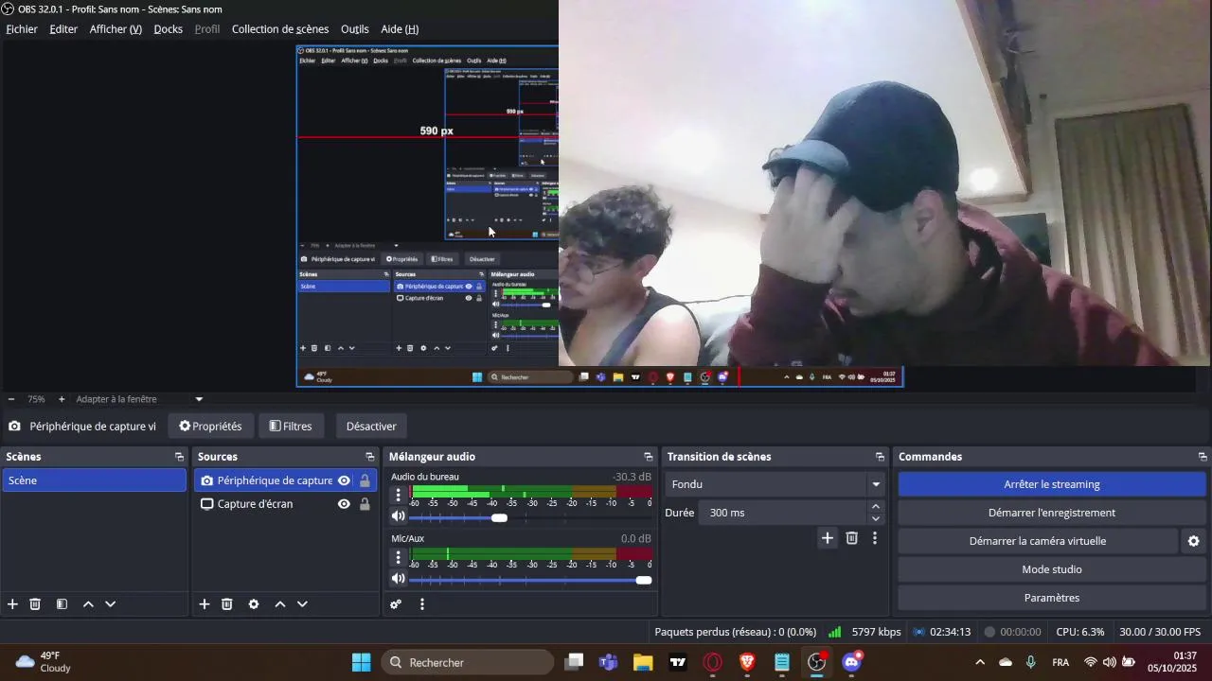Open Fondu transition dropdown
The height and width of the screenshot is (681, 1212).
pos(775,484)
